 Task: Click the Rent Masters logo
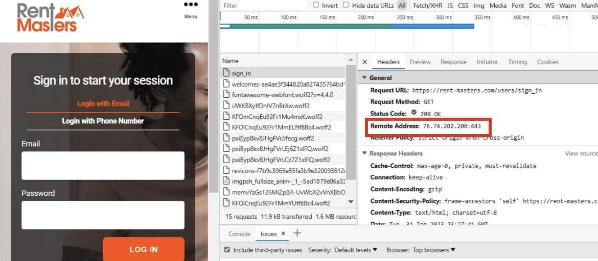[50, 17]
